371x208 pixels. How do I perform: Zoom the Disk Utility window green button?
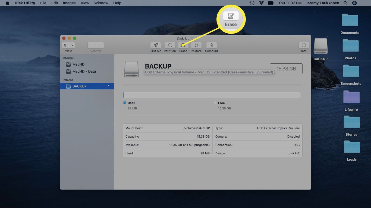coord(75,38)
